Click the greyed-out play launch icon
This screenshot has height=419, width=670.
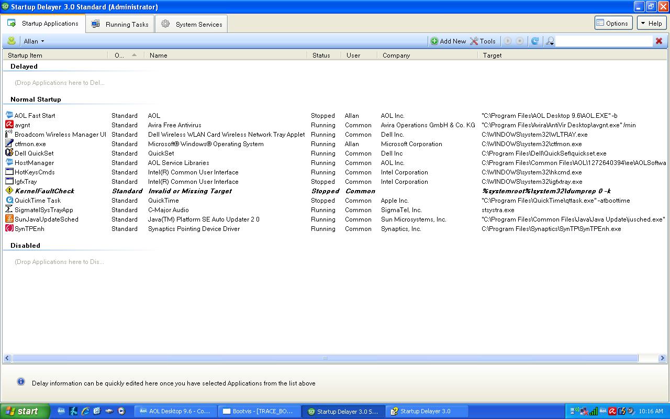pos(508,41)
